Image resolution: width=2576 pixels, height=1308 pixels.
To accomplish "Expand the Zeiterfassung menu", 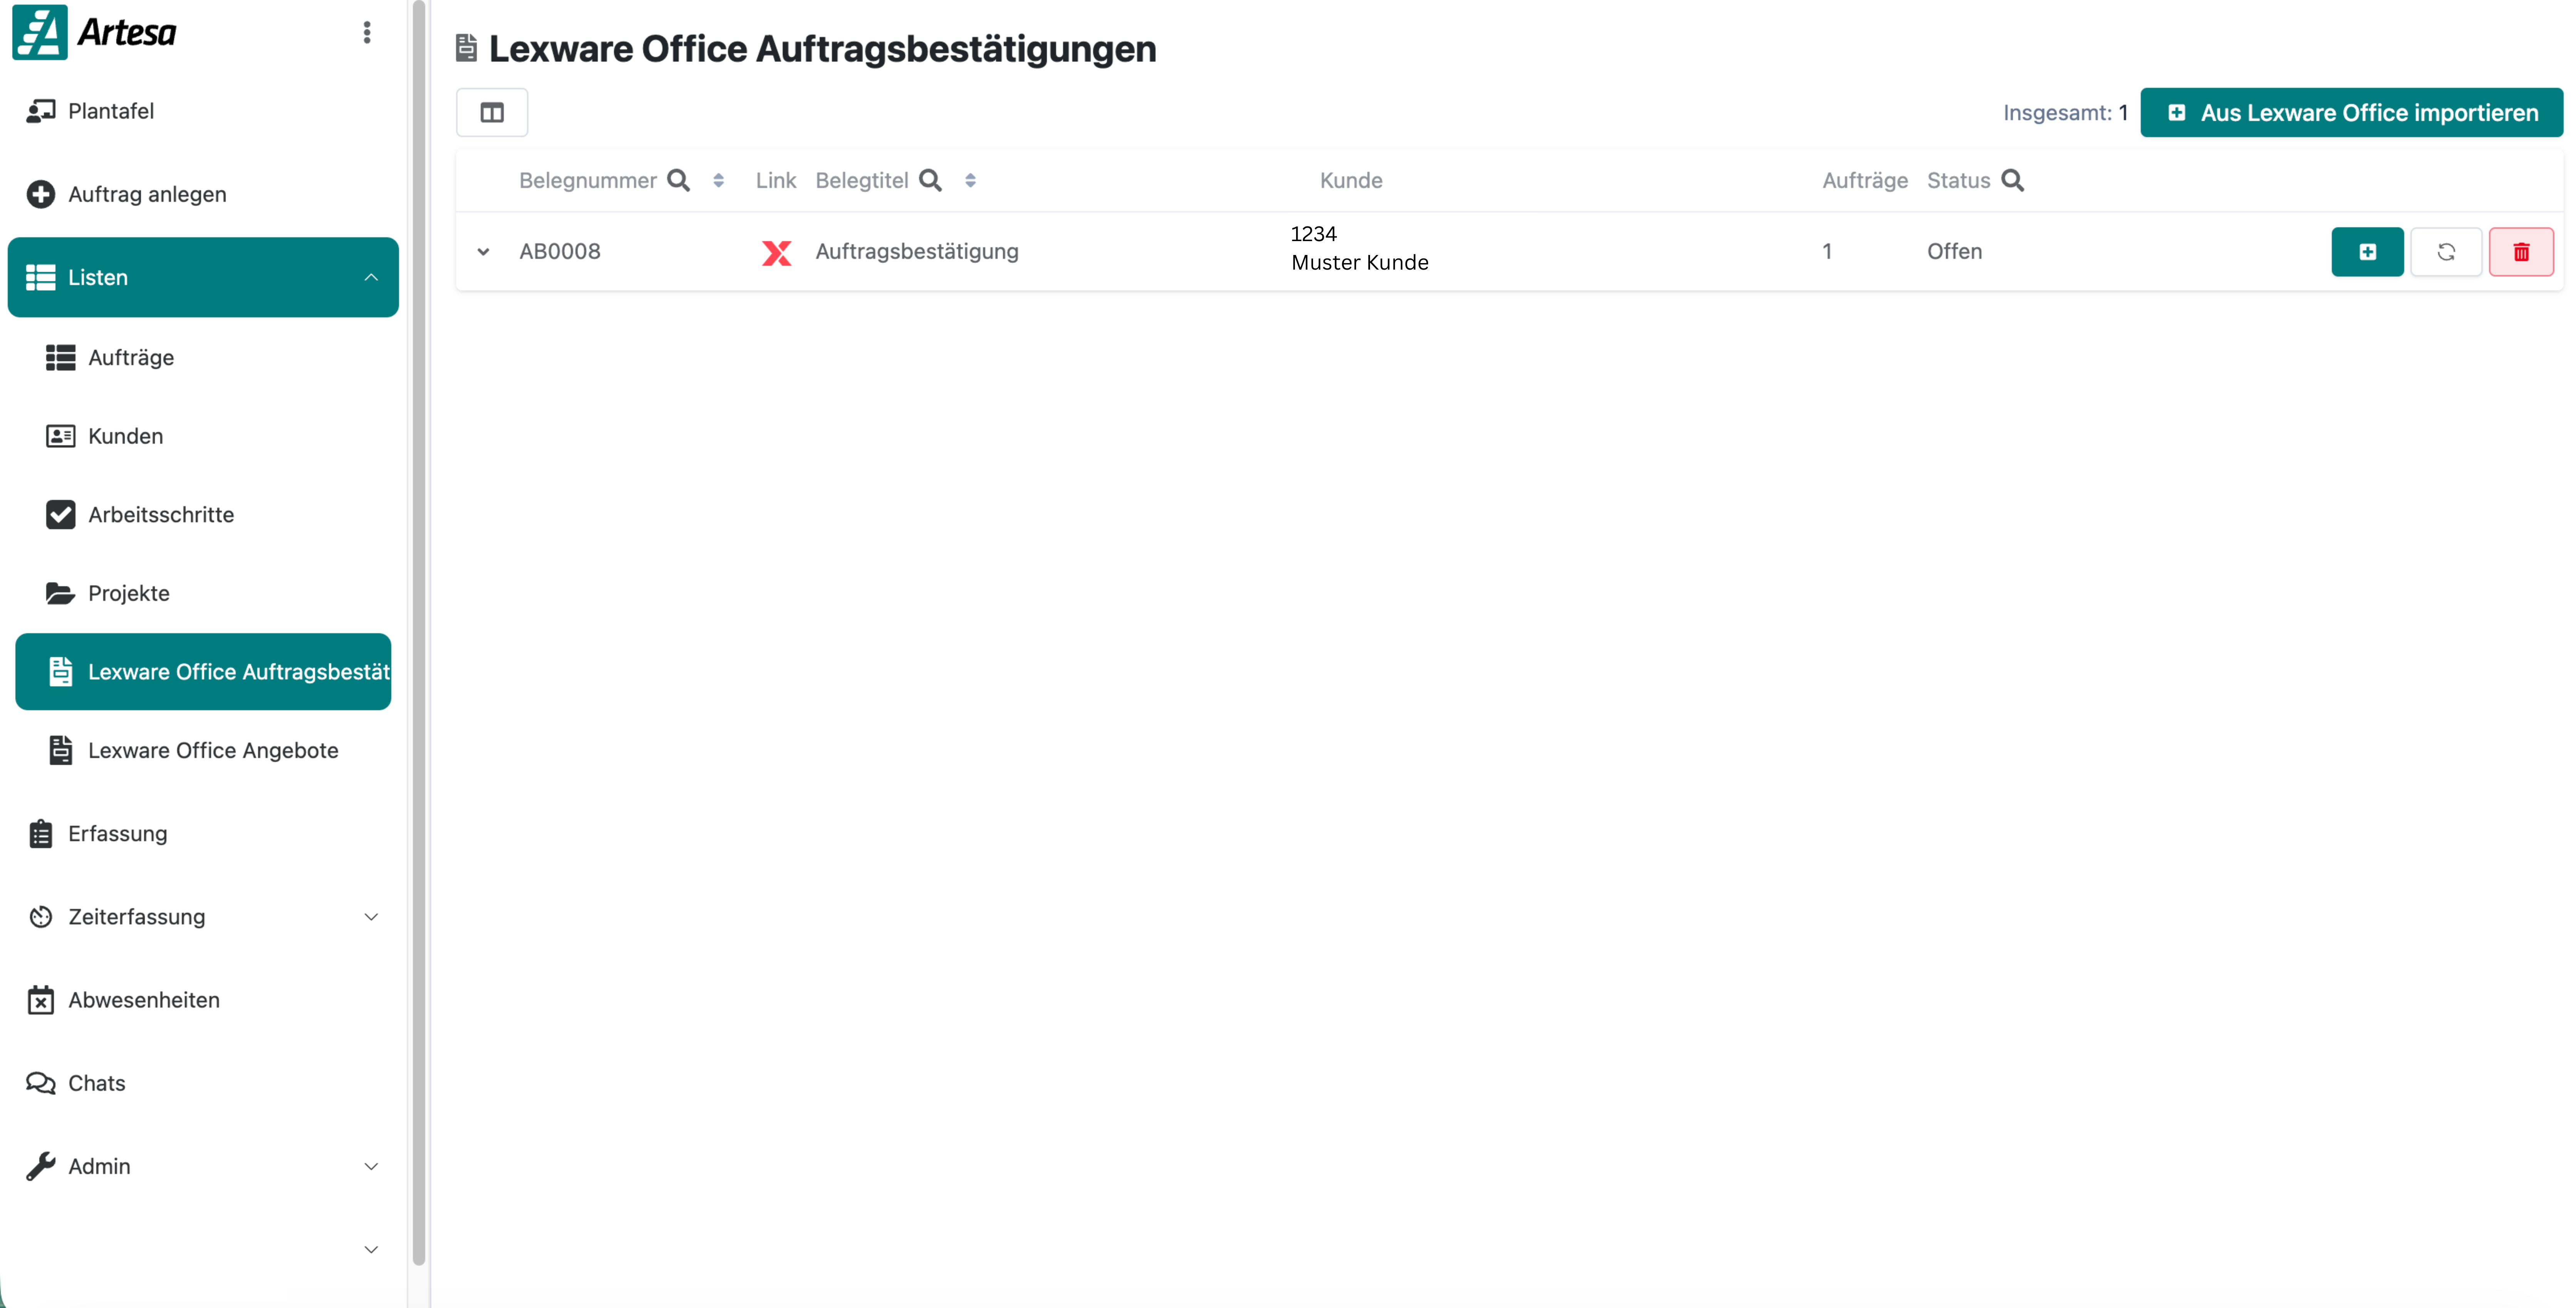I will [371, 917].
